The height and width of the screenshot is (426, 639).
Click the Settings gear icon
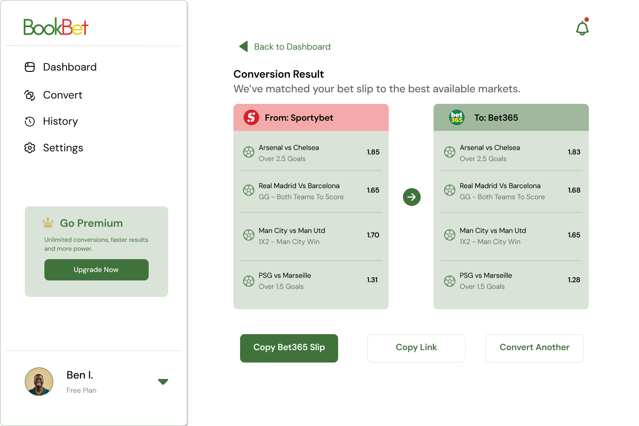coord(30,148)
